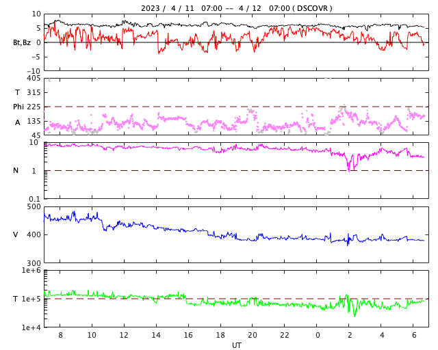Click the chart title date range text
Image resolution: width=438 pixels, height=350 pixels.
215,8
